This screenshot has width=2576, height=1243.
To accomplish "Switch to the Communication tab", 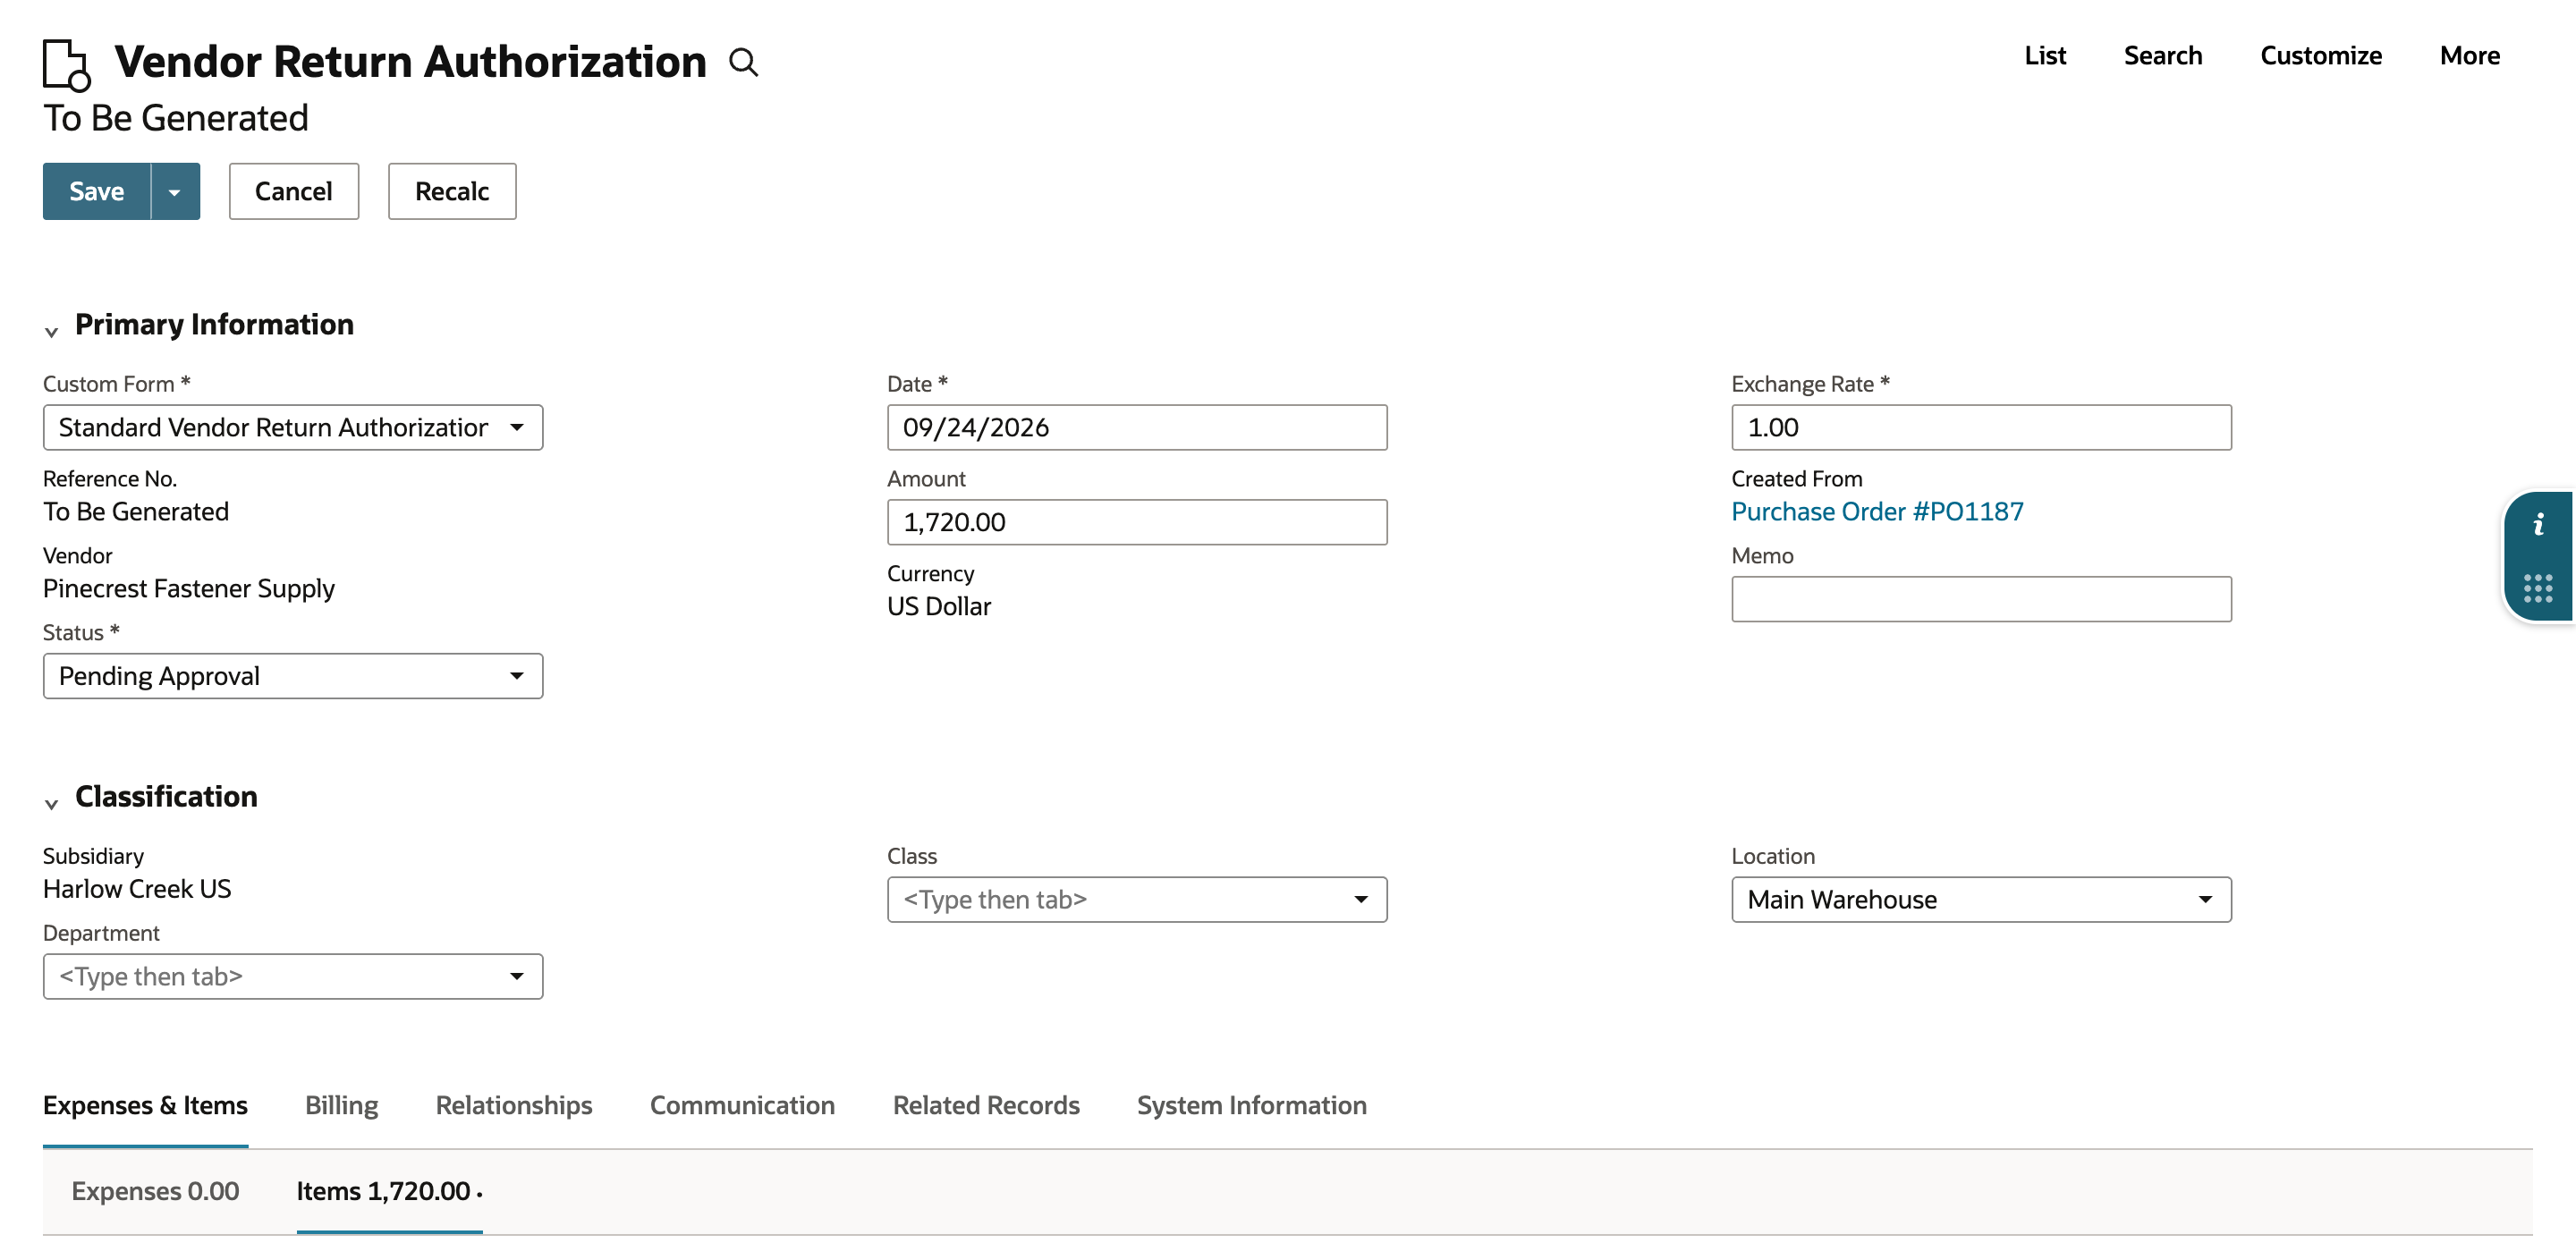I will [742, 1105].
